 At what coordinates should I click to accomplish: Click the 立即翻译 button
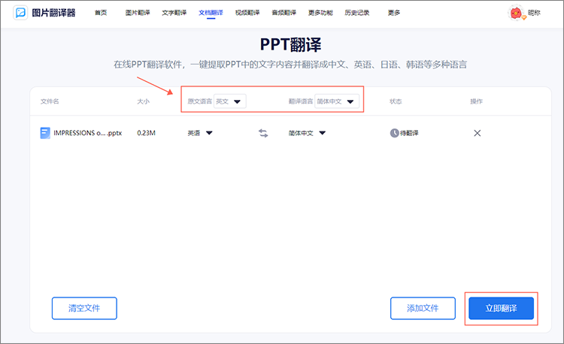point(501,308)
